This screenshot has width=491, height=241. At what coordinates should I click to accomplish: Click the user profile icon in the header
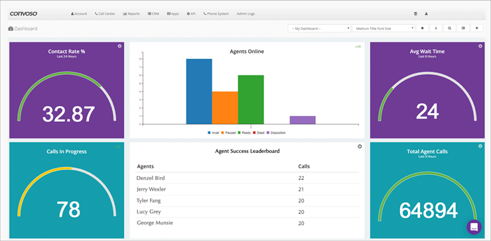point(426,14)
